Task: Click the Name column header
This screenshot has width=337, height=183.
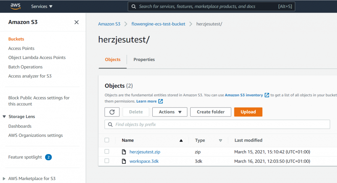Action: [x=128, y=140]
